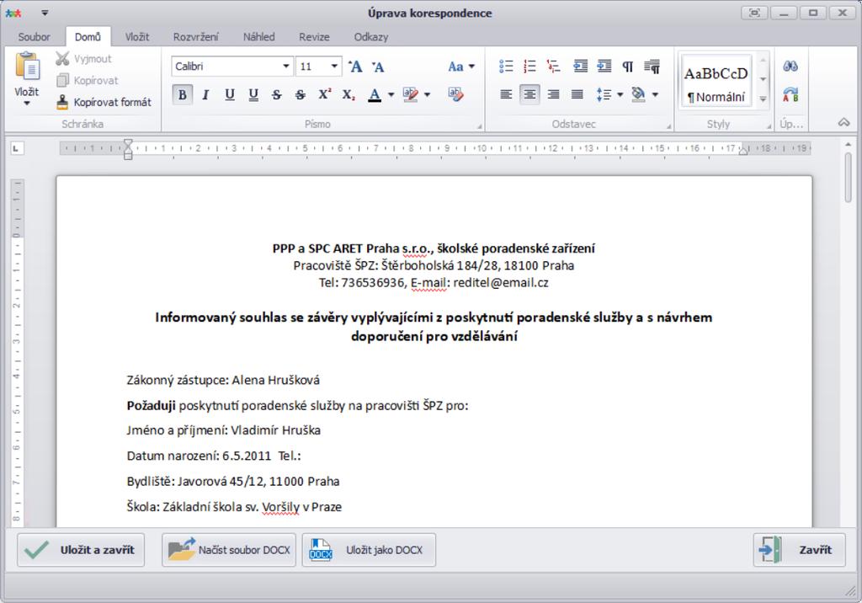Switch to the Rozvržení tab
This screenshot has height=603, width=862.
(195, 37)
